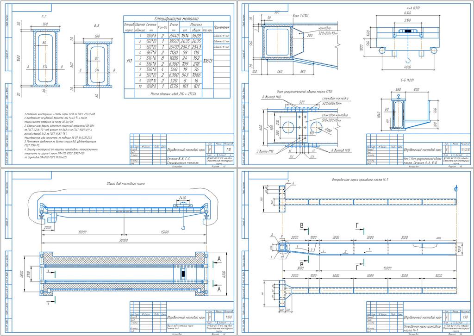
Task: Open the general view crane drawing sheet
Action: (118, 252)
